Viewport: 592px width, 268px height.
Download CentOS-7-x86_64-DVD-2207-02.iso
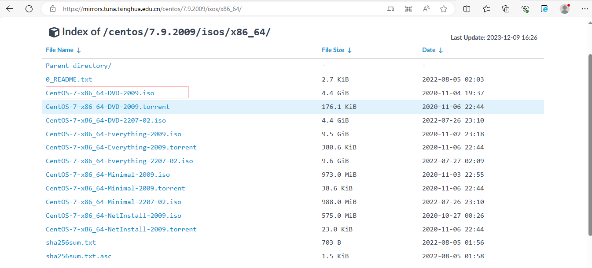coord(106,120)
